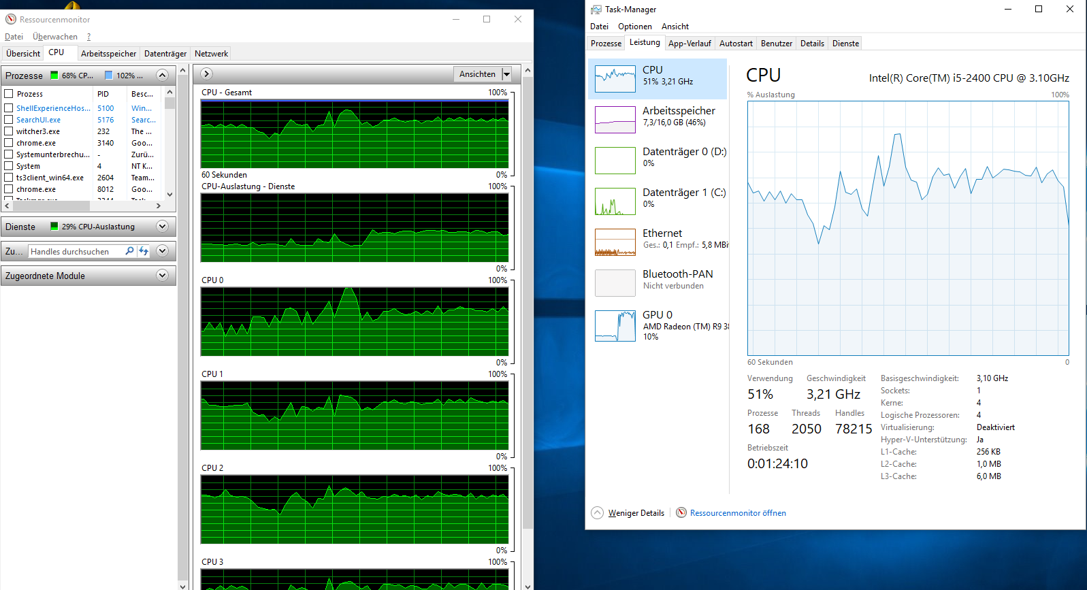Open Datei menu in Ressourcenmonitor
Viewport: 1087px width, 590px height.
[x=14, y=37]
